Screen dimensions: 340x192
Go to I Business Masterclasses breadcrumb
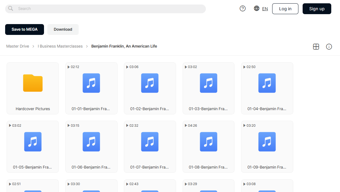point(60,46)
